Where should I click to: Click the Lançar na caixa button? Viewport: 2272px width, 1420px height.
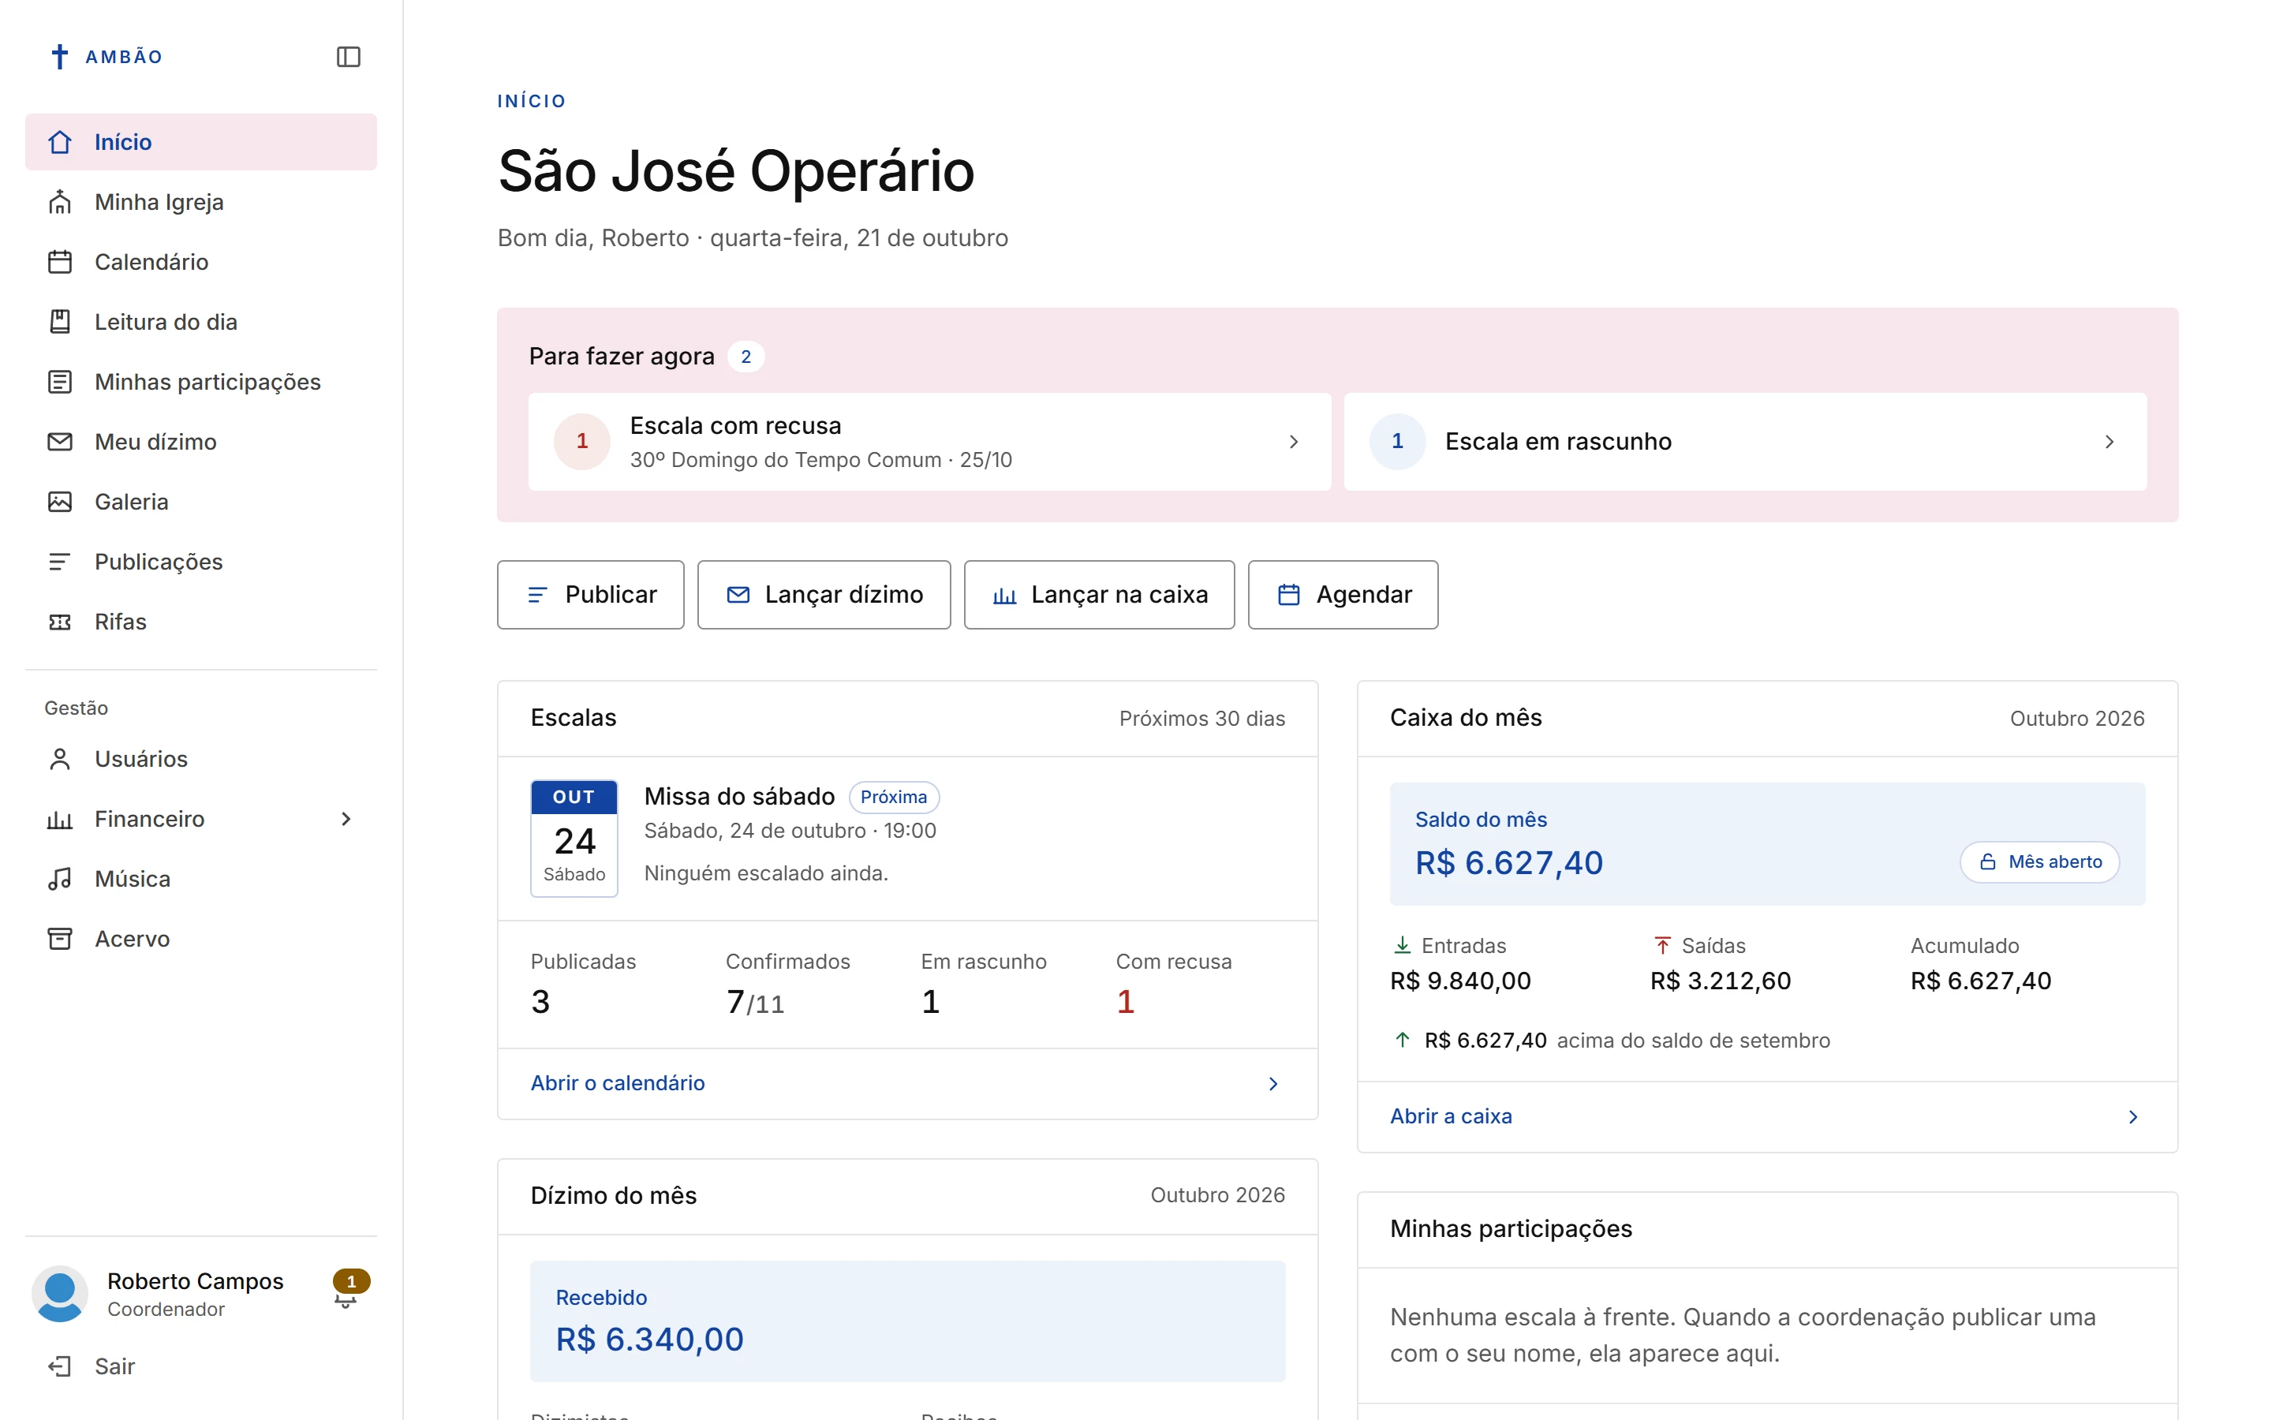1100,595
